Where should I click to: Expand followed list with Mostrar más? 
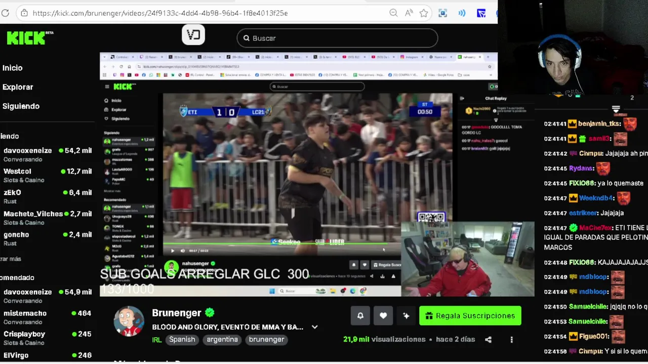tap(11, 259)
